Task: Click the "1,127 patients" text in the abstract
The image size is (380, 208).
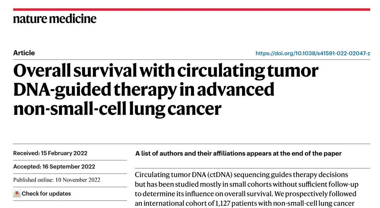Action: 237,203
